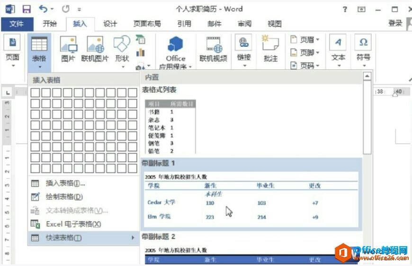412x266 pixels.
Task: Insert a picture with 图片 icon
Action: [68, 49]
